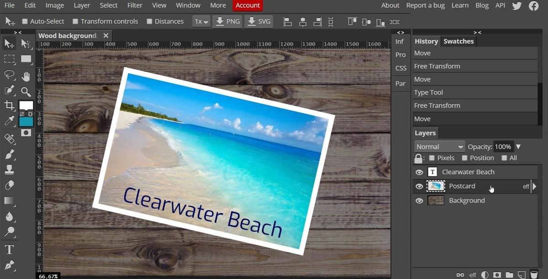548x279 pixels.
Task: Add a raster mask to the layer
Action: (497, 275)
